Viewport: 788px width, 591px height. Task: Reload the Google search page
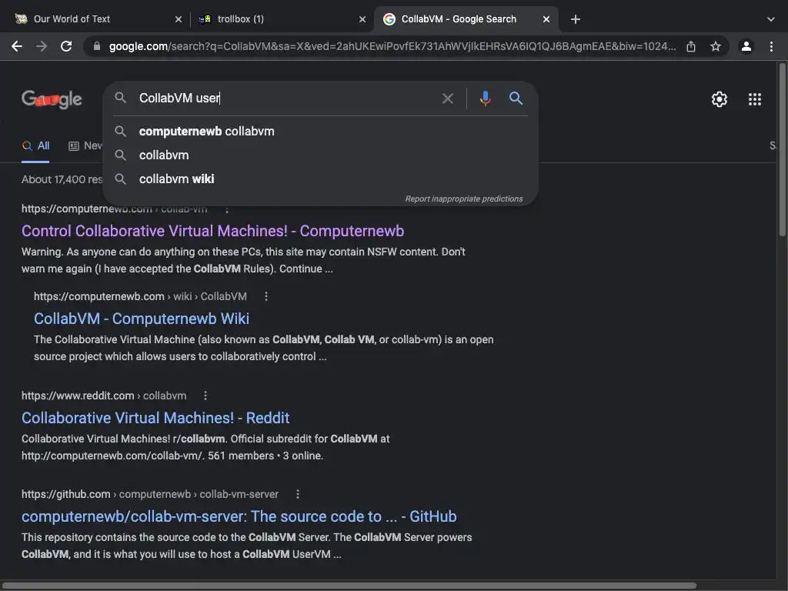pyautogui.click(x=66, y=46)
